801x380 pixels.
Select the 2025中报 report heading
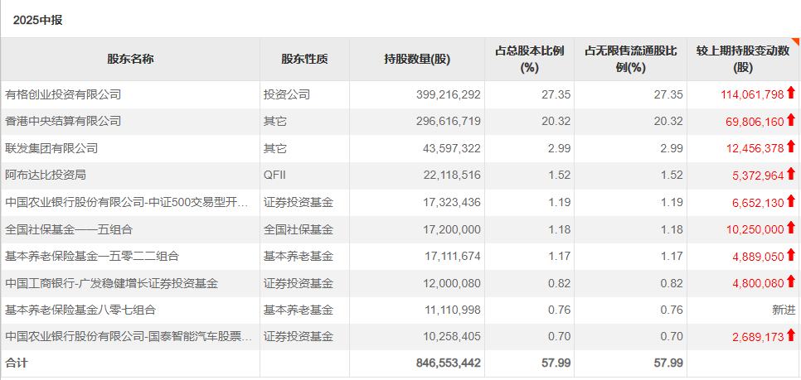pyautogui.click(x=37, y=20)
